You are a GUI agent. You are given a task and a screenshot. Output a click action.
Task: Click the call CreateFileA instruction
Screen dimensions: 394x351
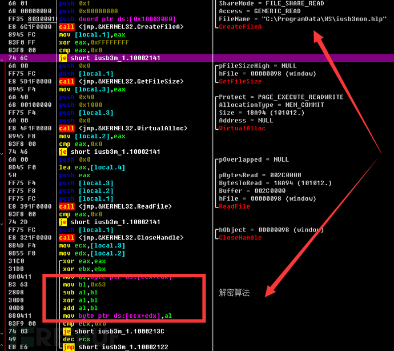click(122, 27)
